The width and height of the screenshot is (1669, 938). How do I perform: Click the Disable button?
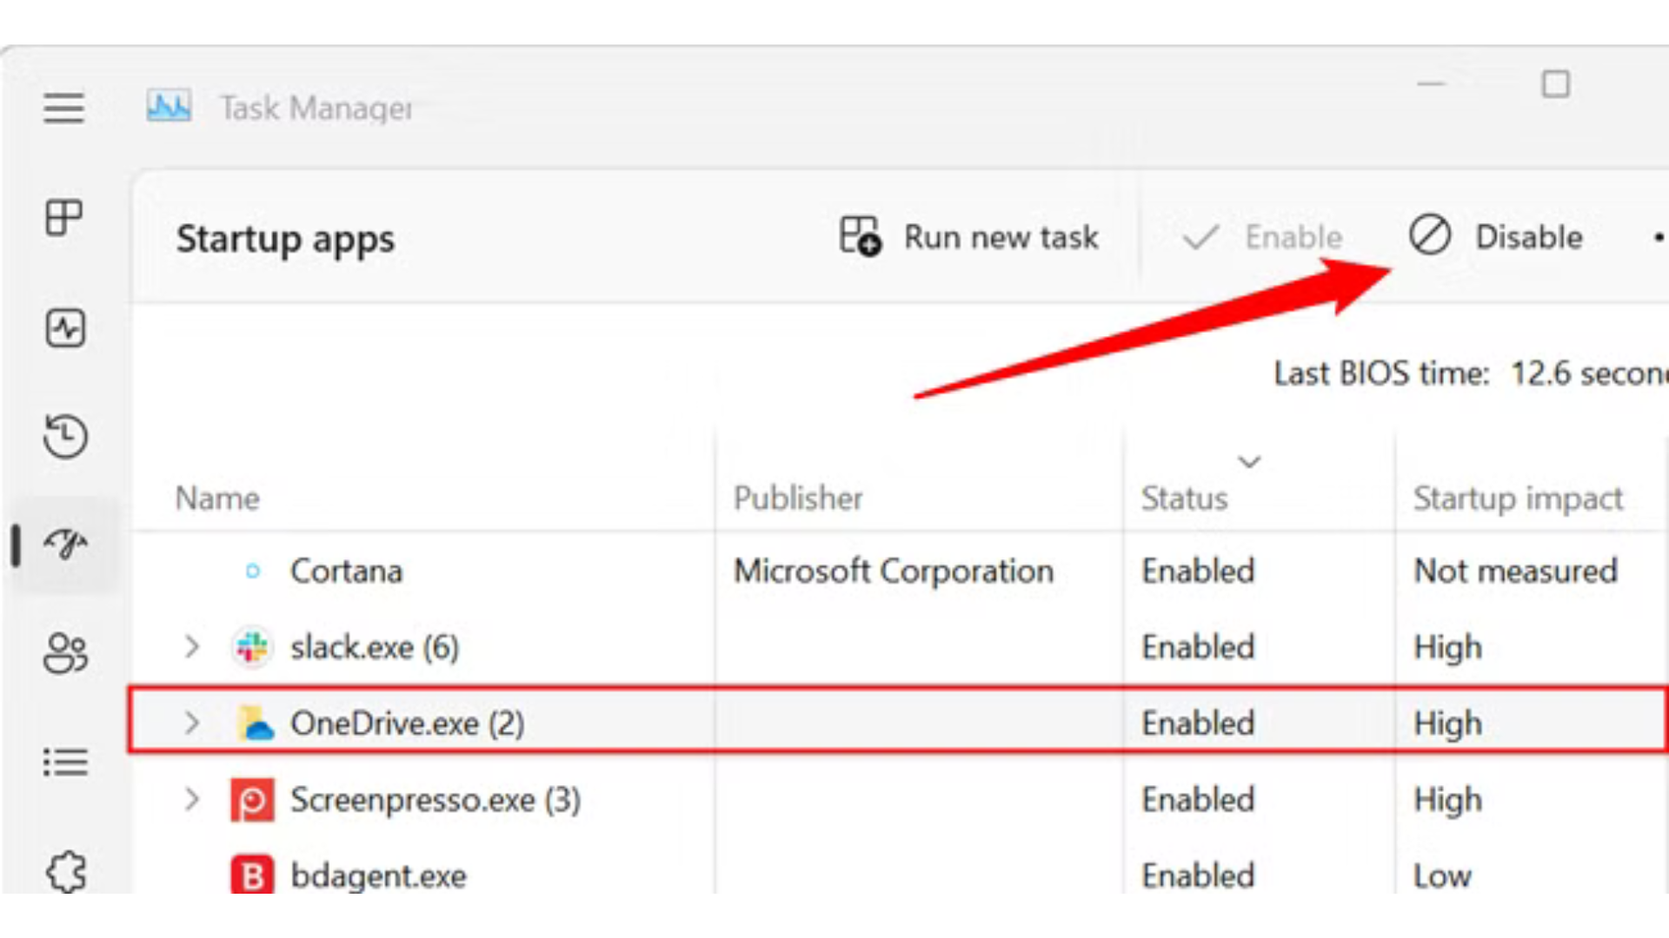(x=1496, y=236)
